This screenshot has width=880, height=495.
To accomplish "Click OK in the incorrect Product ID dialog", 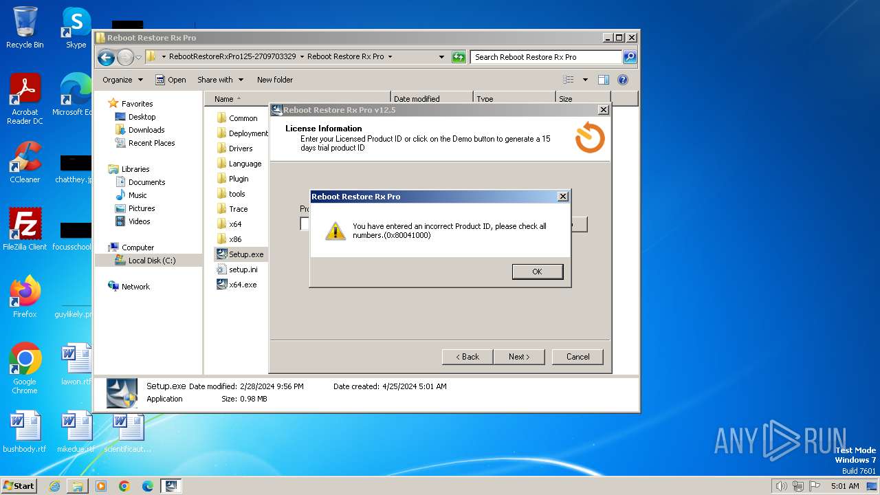I will tap(537, 272).
